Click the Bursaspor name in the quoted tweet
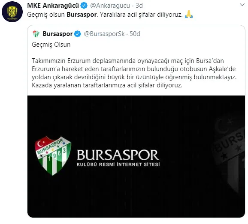The width and height of the screenshot is (248, 224). 57,34
